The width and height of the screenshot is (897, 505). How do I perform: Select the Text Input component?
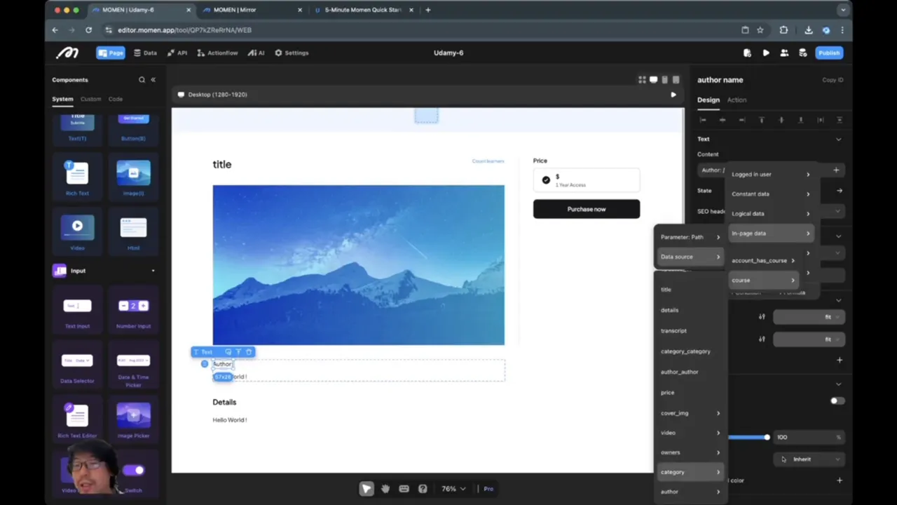point(77,311)
